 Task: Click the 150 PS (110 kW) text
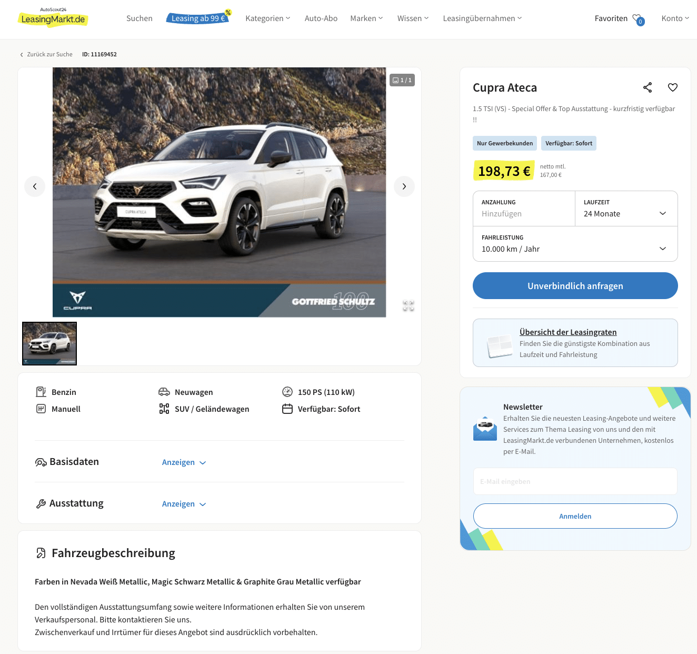coord(326,392)
